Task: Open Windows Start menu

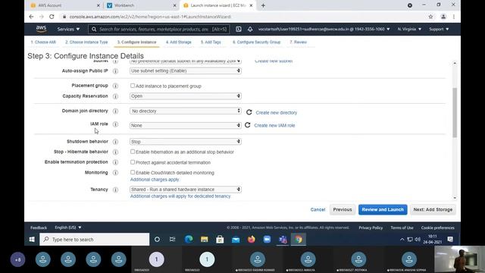Action: [x=32, y=240]
